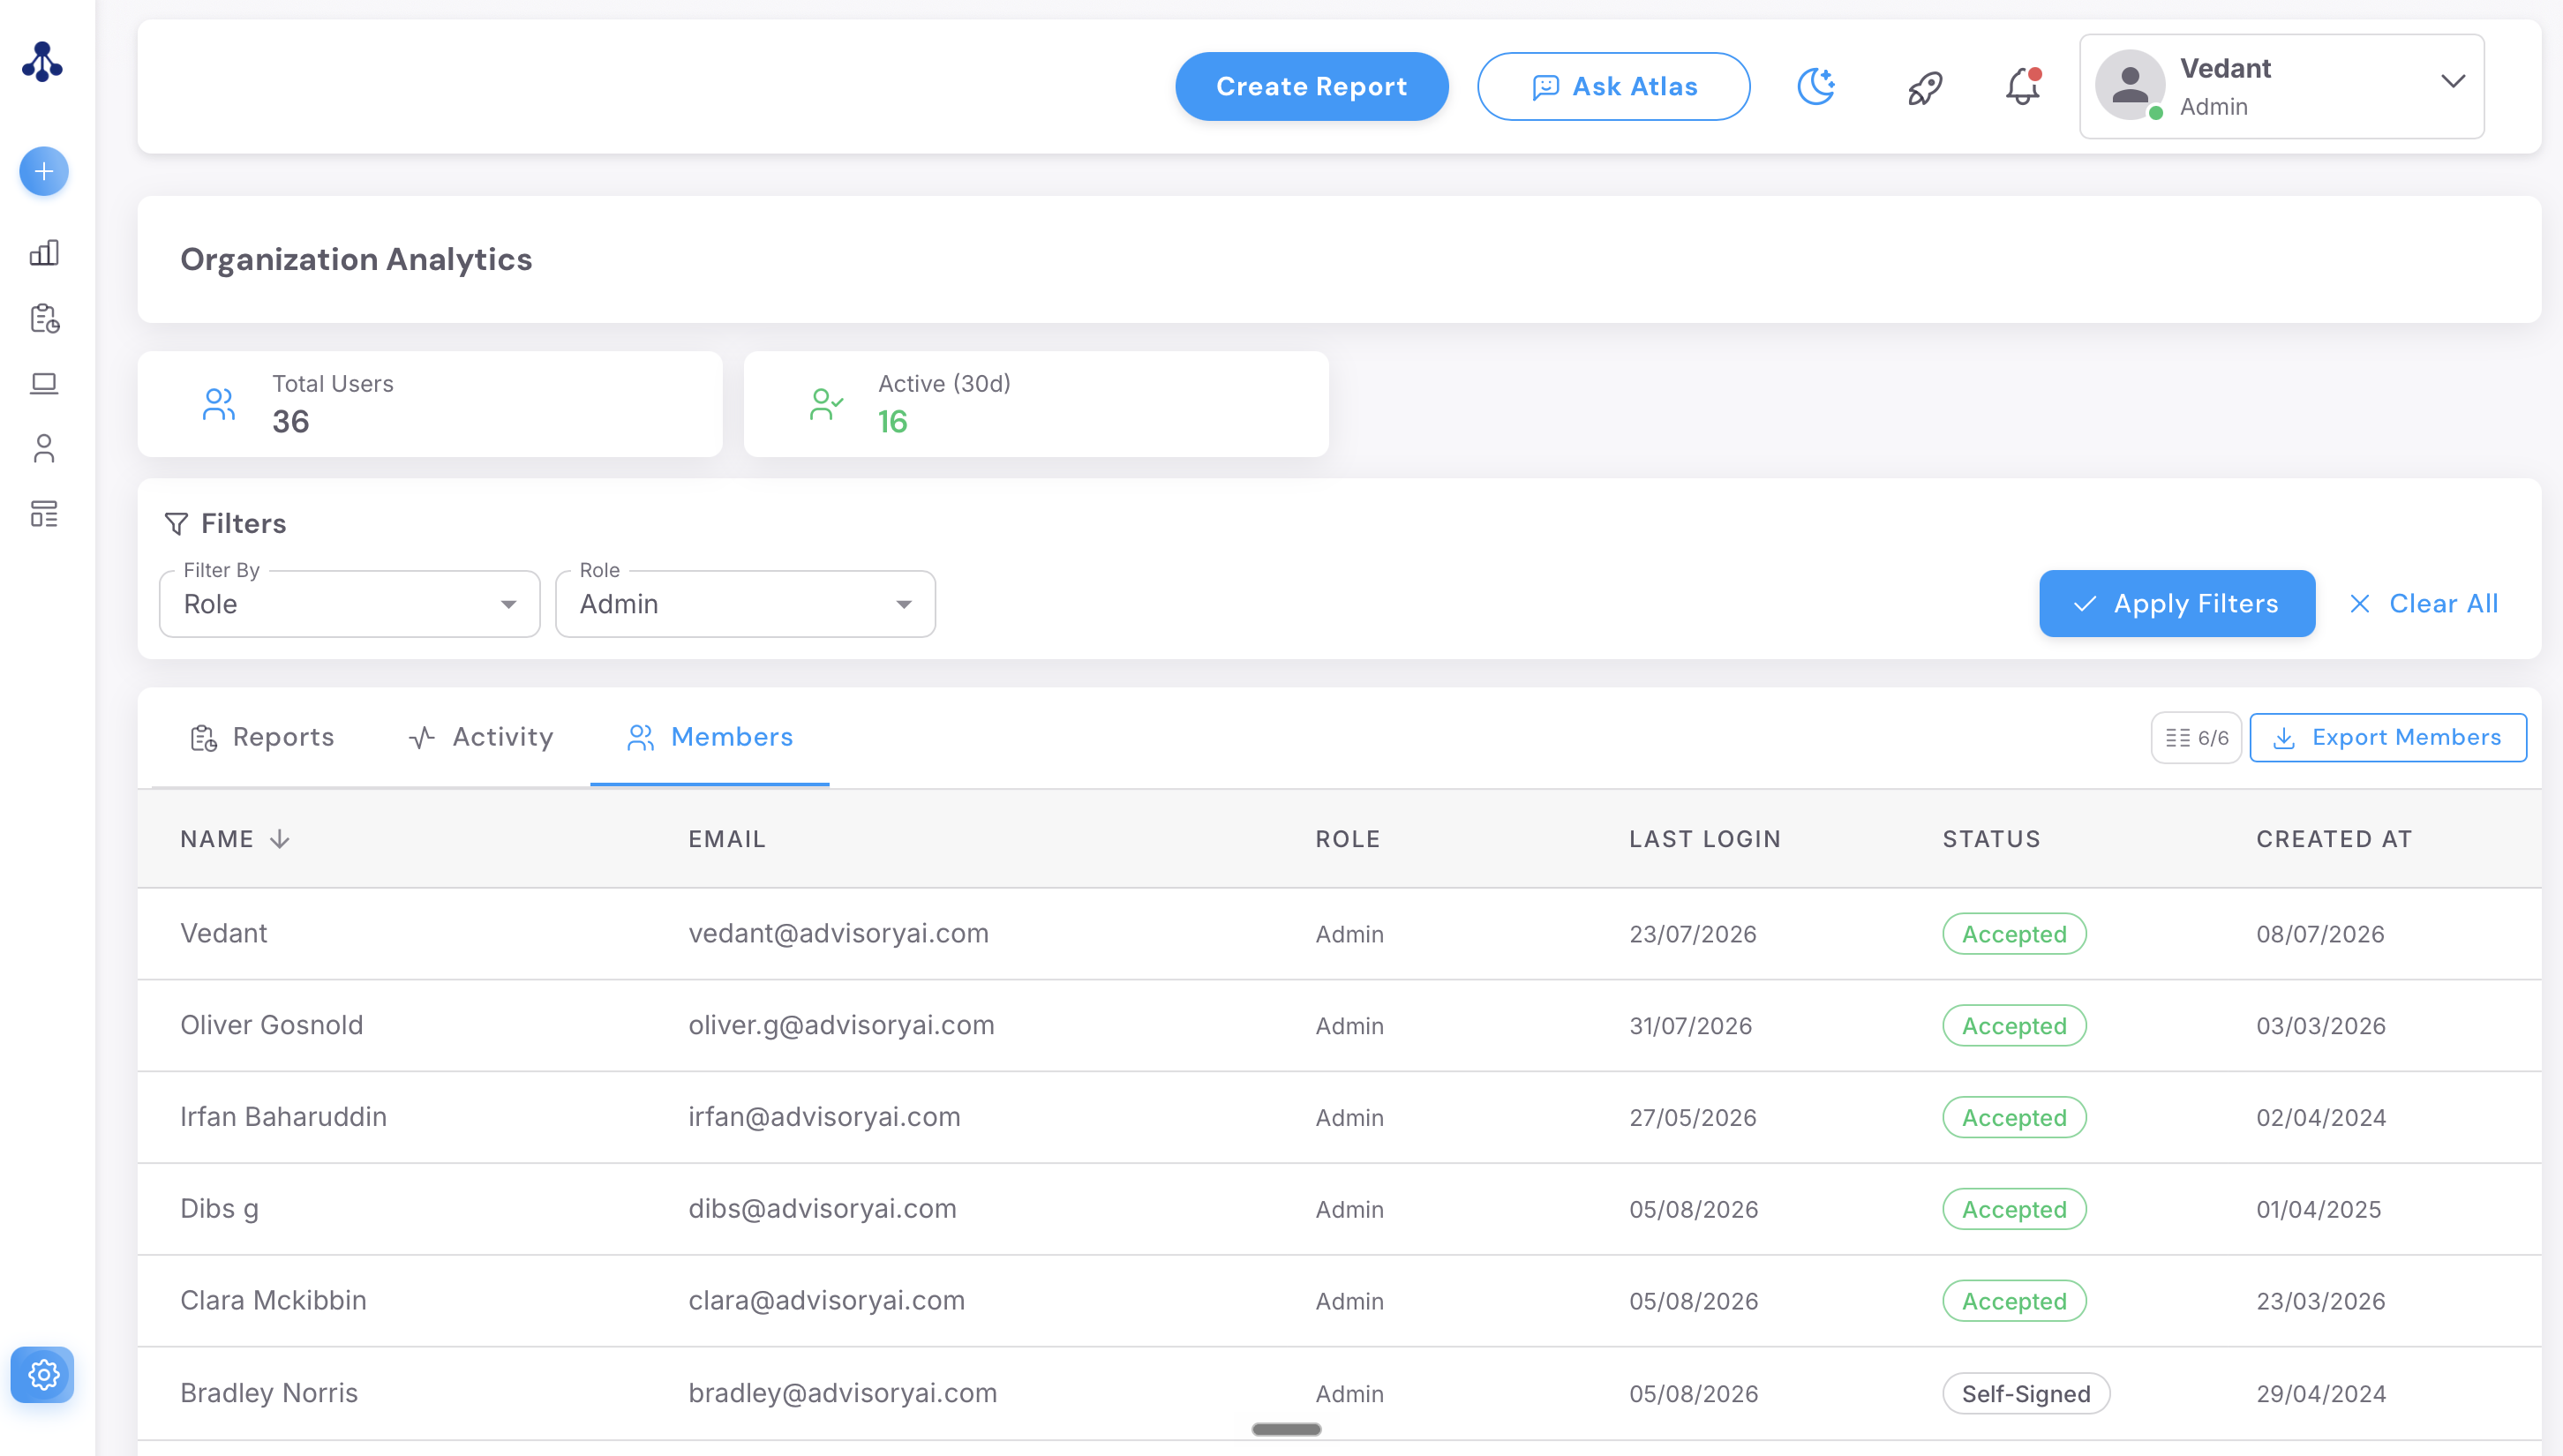This screenshot has width=2563, height=1456.
Task: Click the ROLE column header
Action: (x=1348, y=839)
